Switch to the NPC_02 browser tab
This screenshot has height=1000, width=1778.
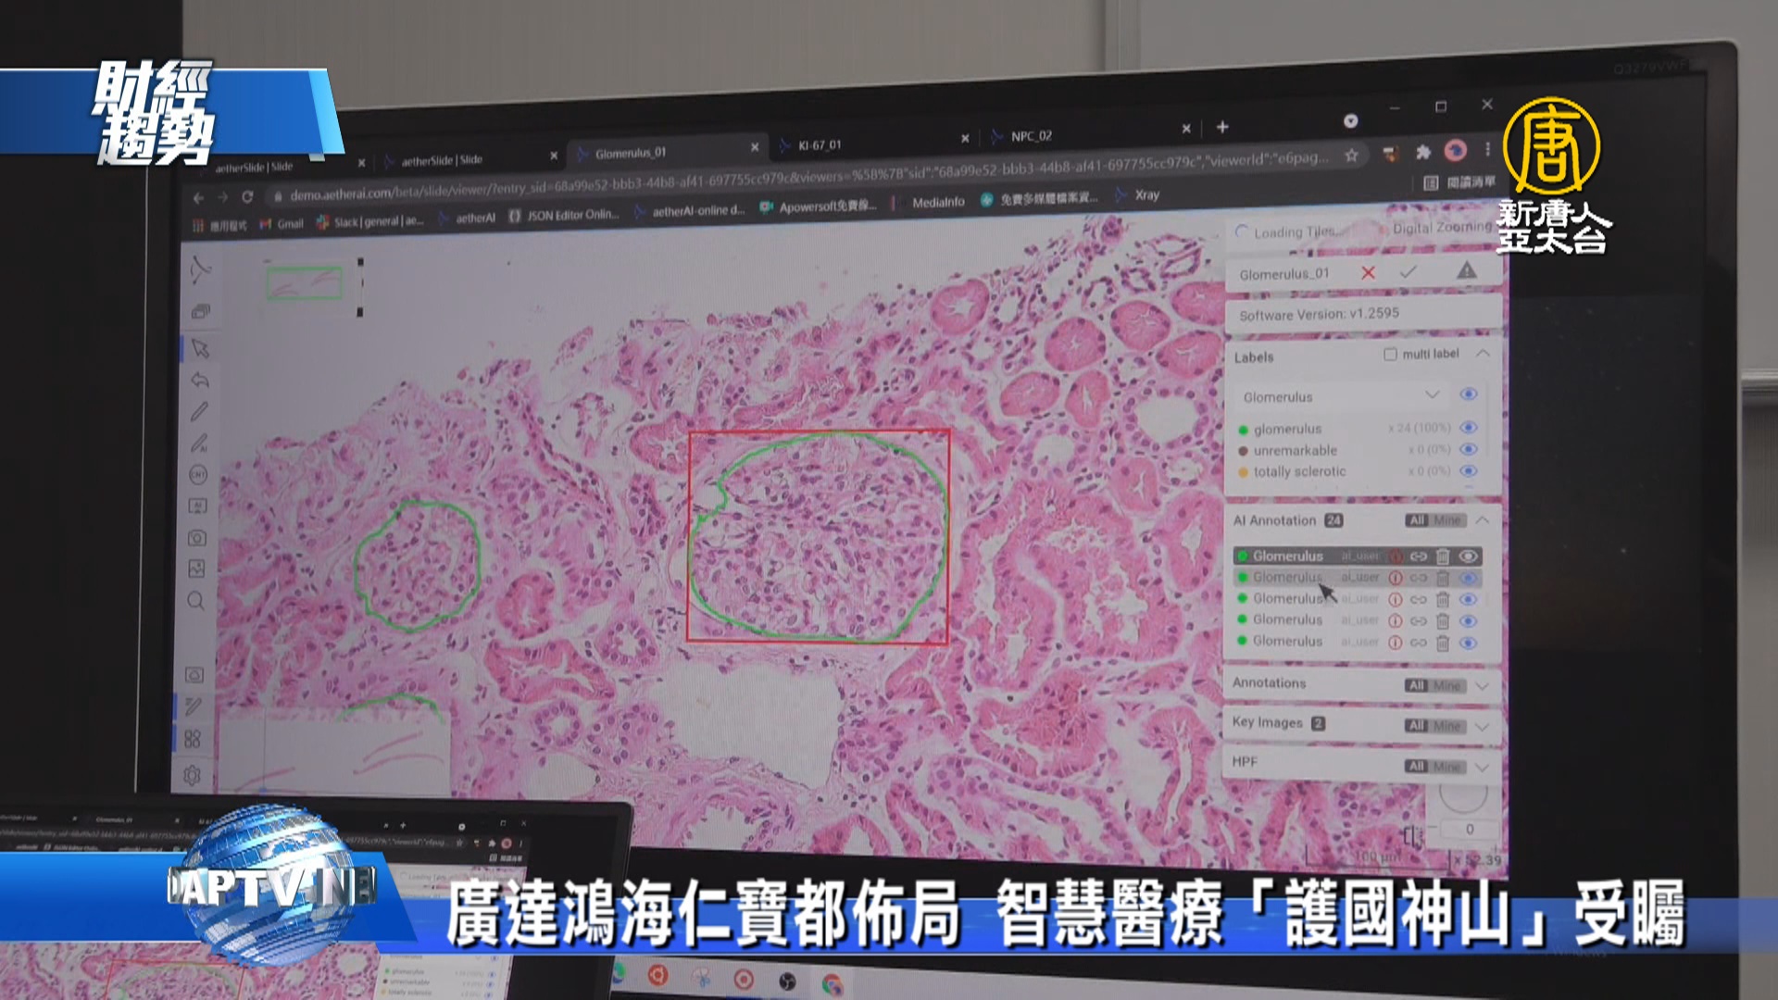click(x=1032, y=136)
